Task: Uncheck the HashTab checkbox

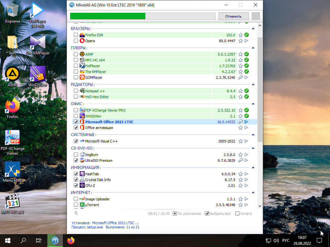Action: (x=76, y=174)
